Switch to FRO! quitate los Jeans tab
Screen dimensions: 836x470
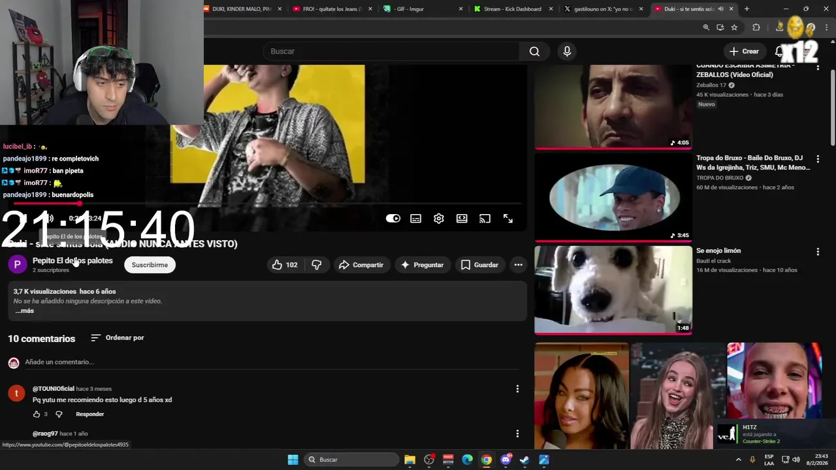(x=332, y=9)
